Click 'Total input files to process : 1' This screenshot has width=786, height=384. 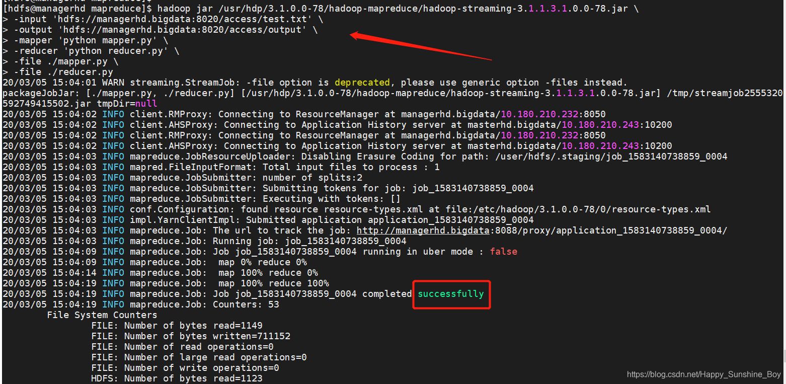(351, 167)
